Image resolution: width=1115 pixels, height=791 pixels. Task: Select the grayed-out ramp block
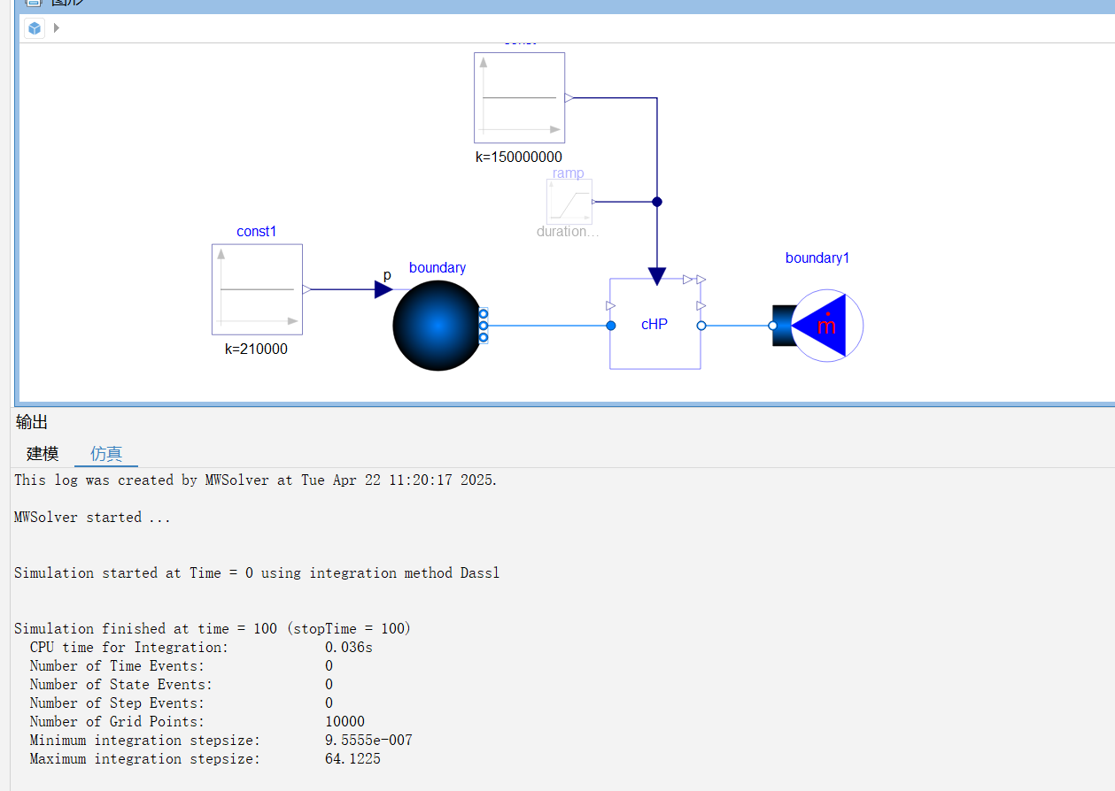pyautogui.click(x=569, y=202)
